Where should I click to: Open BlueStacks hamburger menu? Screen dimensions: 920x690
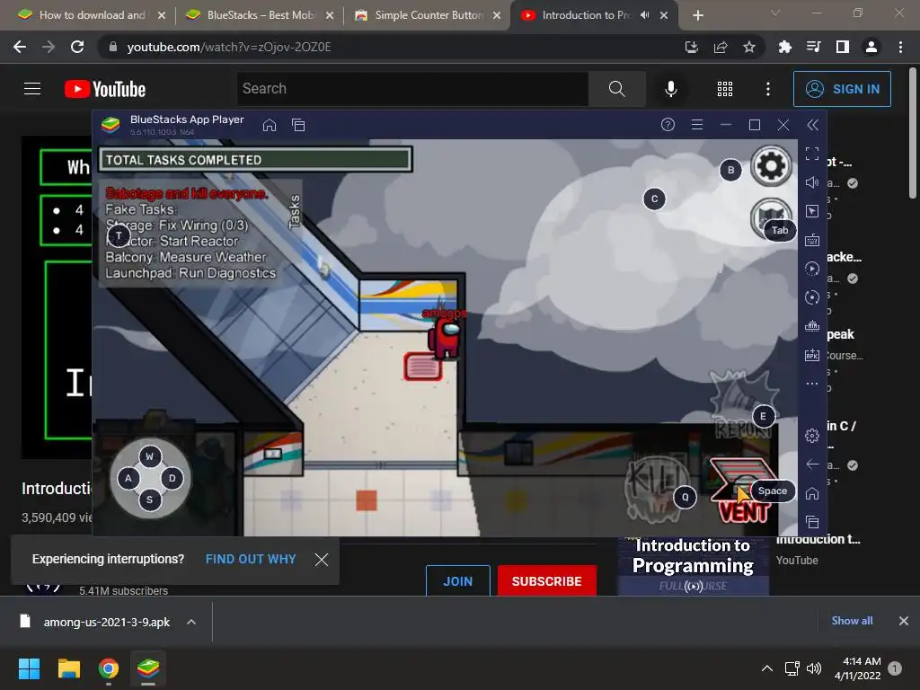[697, 124]
